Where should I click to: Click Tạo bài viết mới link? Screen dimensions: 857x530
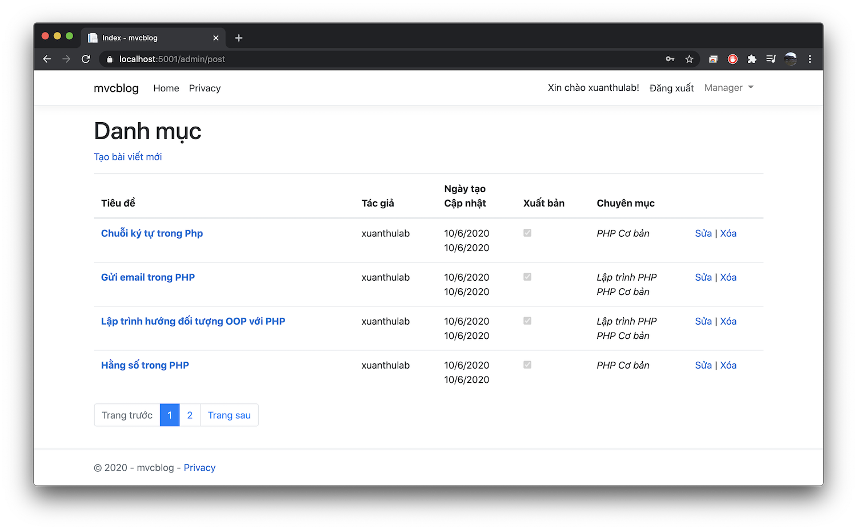tap(128, 156)
